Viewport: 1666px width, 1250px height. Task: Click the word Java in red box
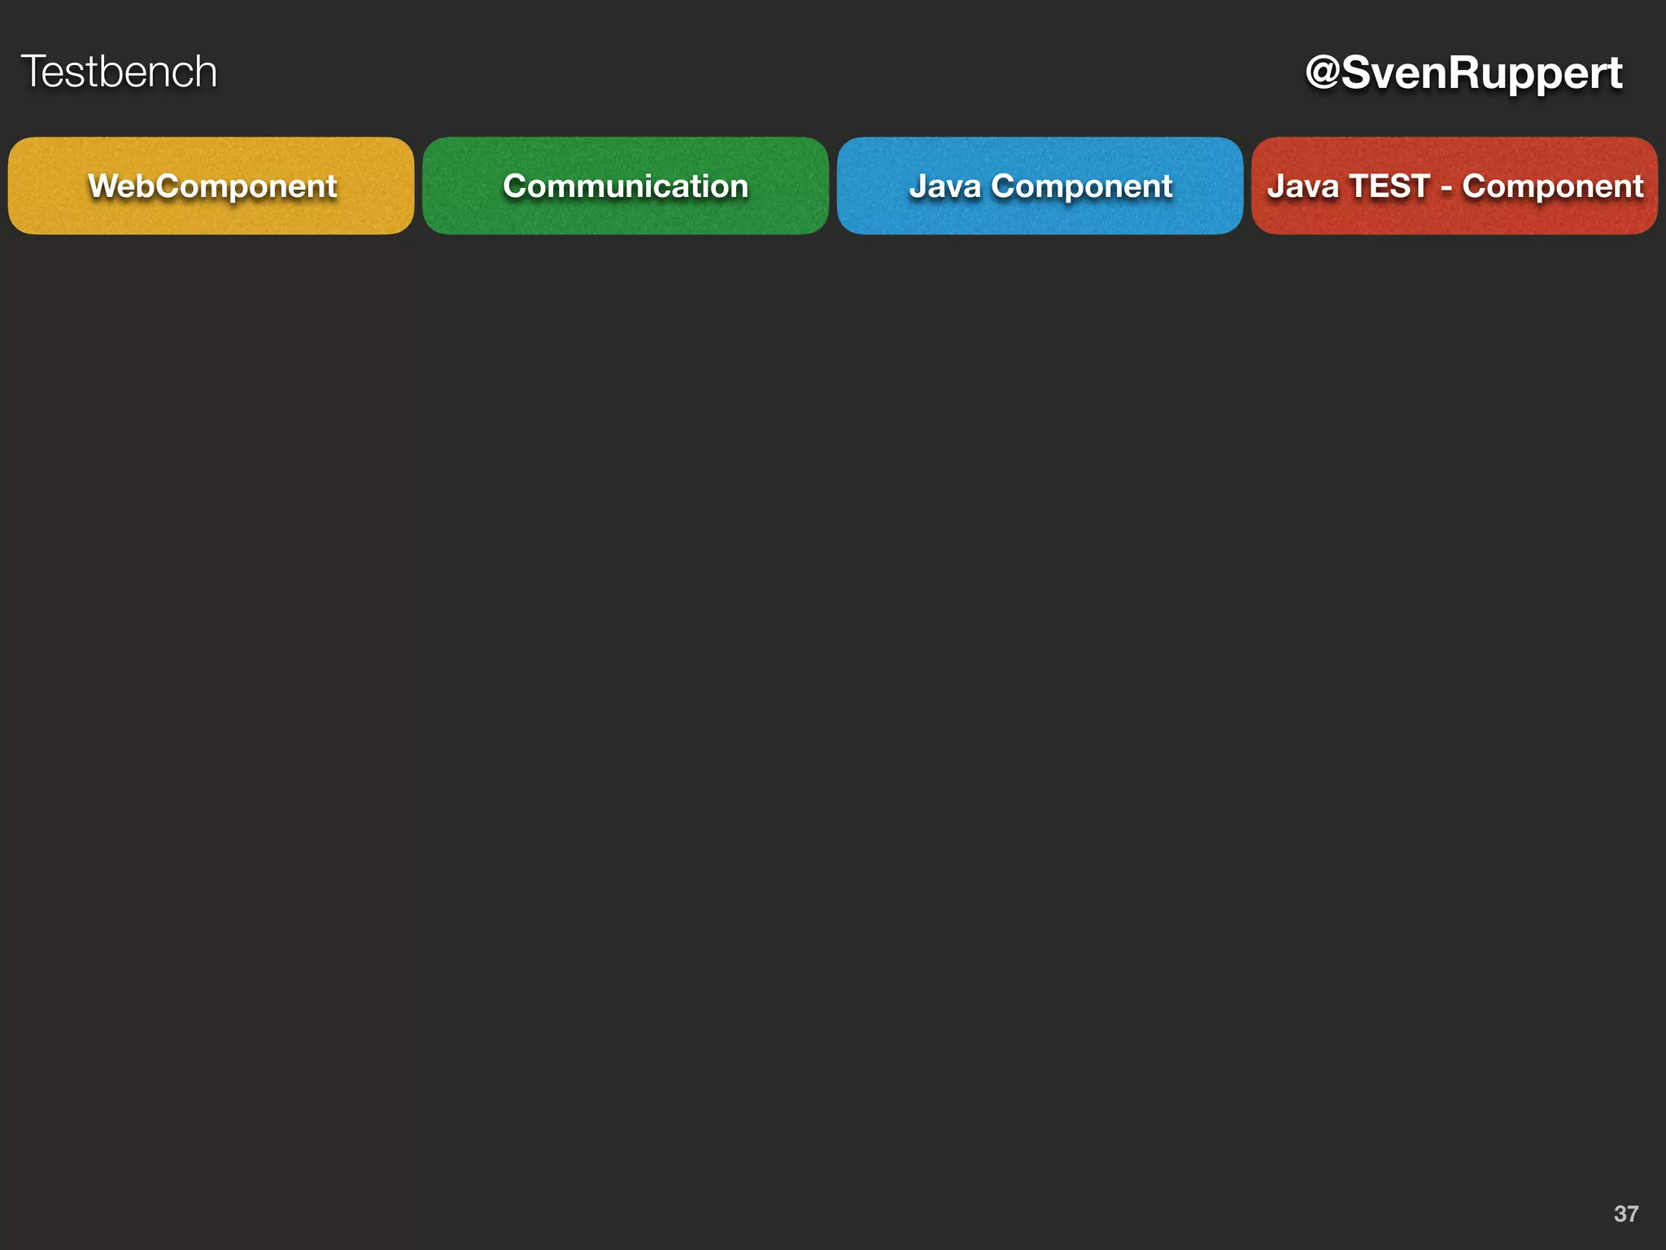click(1302, 186)
